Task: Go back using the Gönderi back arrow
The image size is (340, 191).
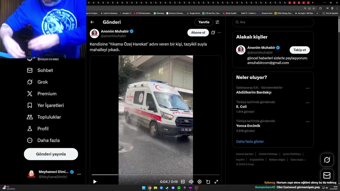Action: (92, 22)
